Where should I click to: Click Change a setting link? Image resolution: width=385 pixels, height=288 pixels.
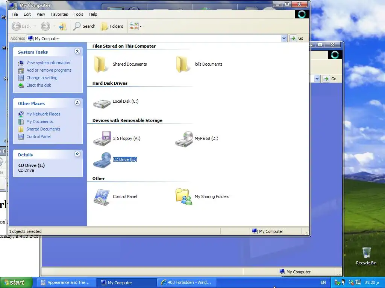pyautogui.click(x=42, y=78)
